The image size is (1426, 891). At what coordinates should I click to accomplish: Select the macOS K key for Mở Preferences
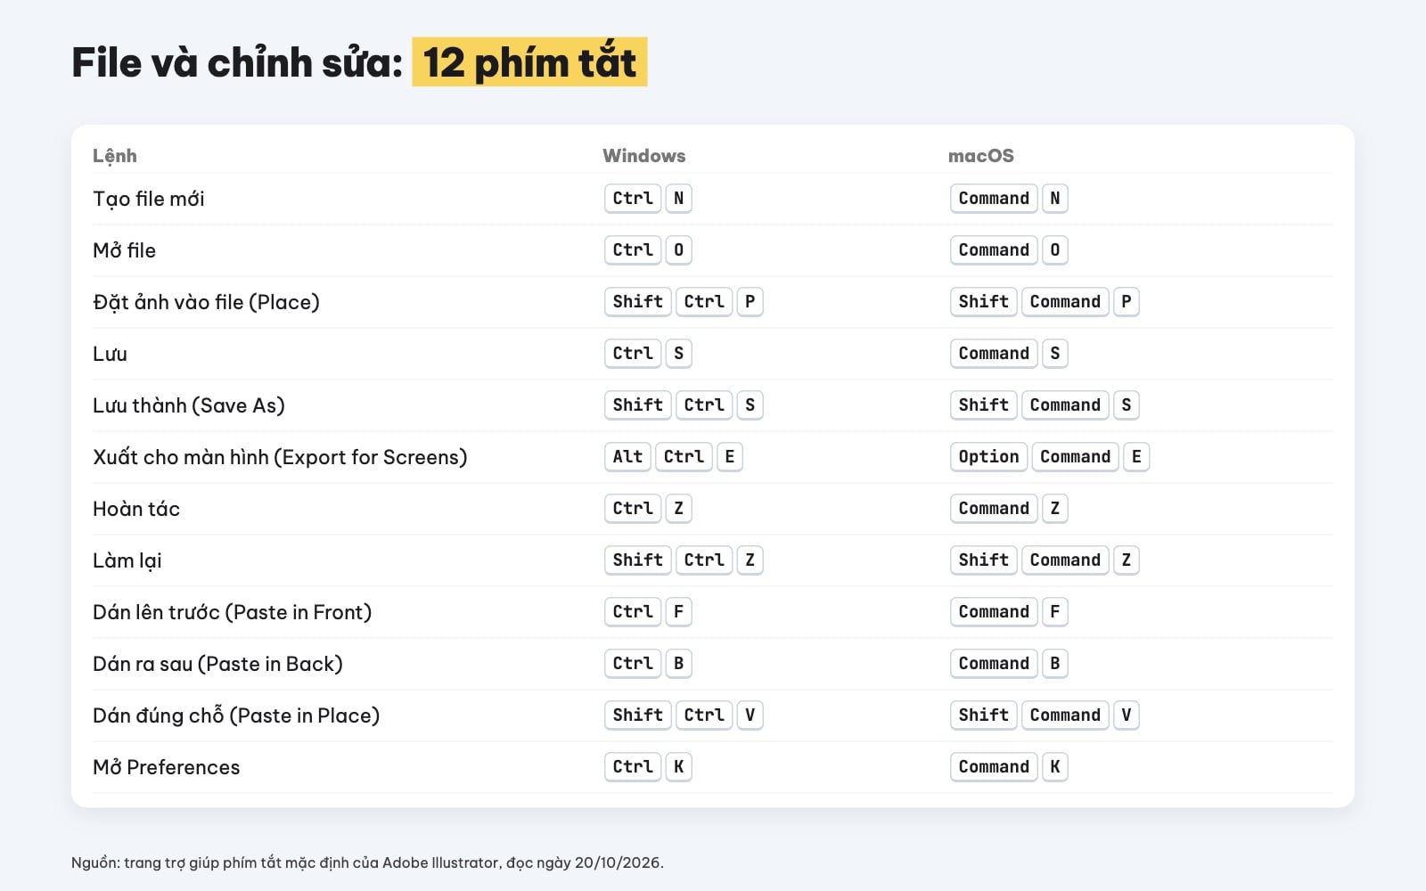tap(1054, 767)
